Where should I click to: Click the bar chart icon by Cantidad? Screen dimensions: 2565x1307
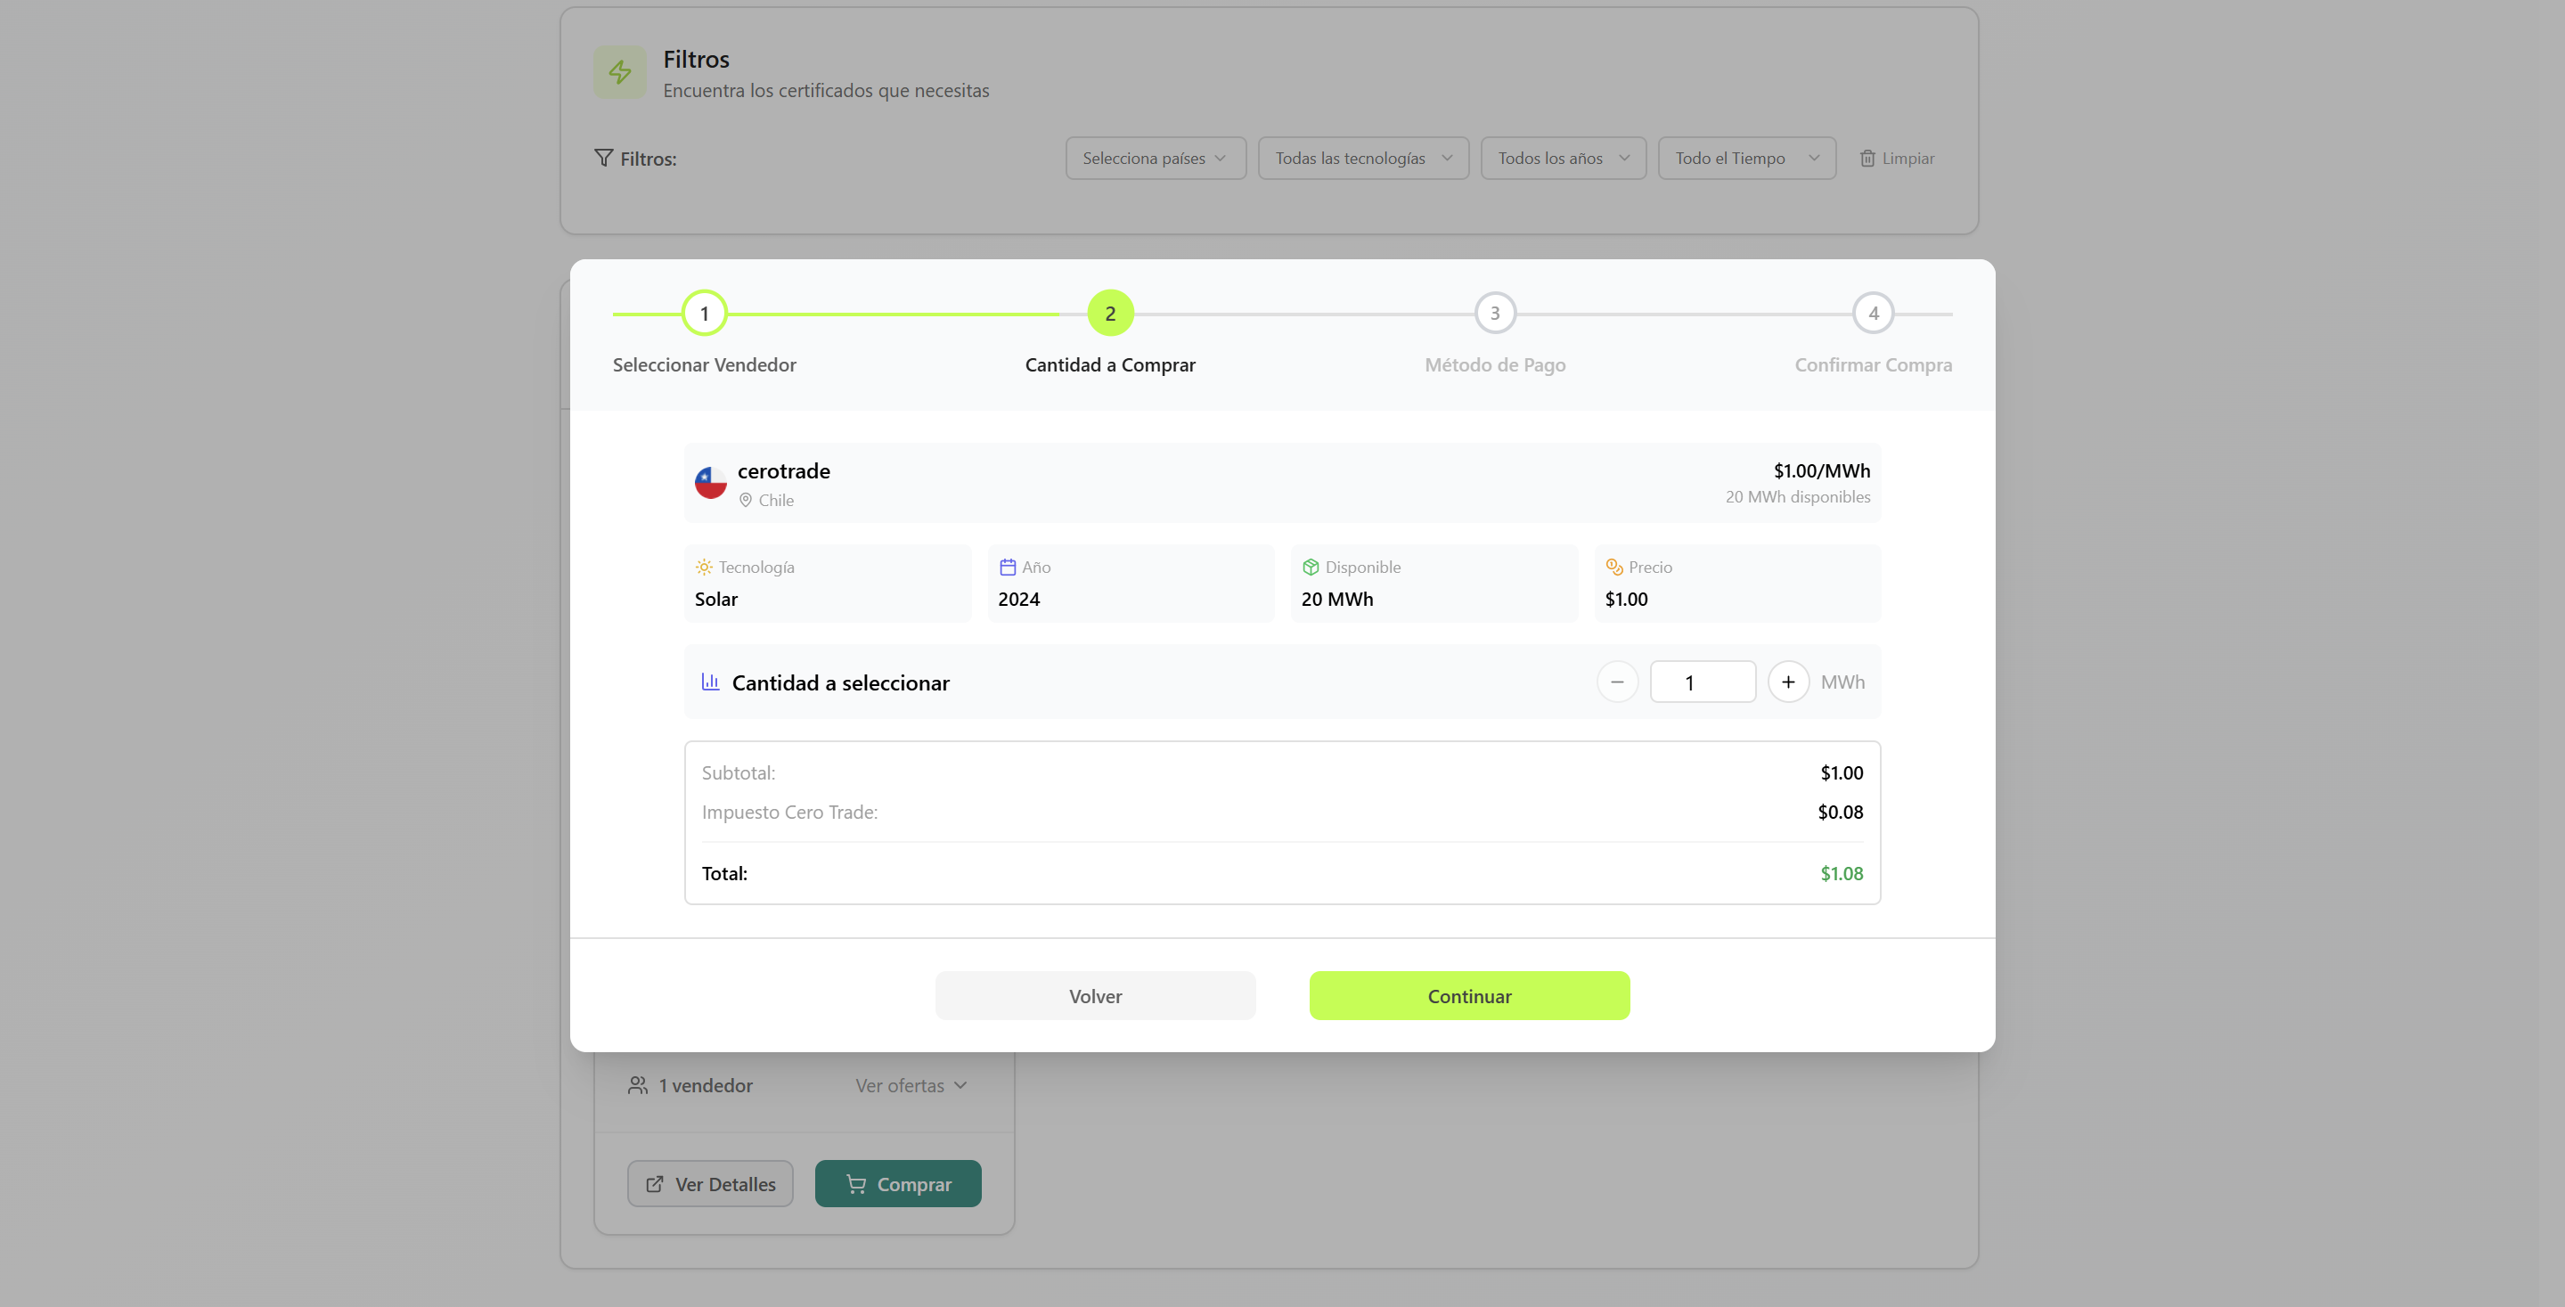pyautogui.click(x=710, y=682)
